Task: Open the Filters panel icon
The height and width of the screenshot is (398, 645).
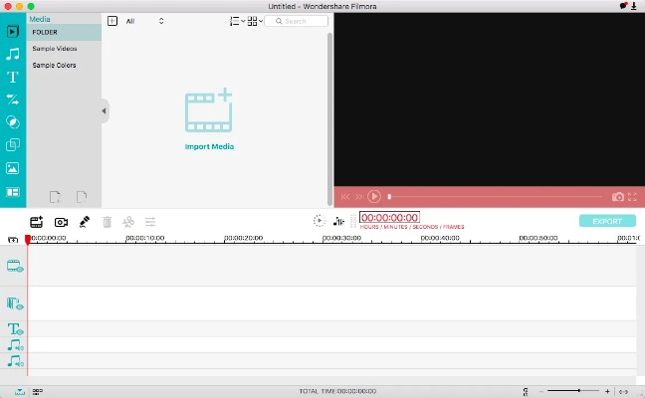Action: click(13, 122)
